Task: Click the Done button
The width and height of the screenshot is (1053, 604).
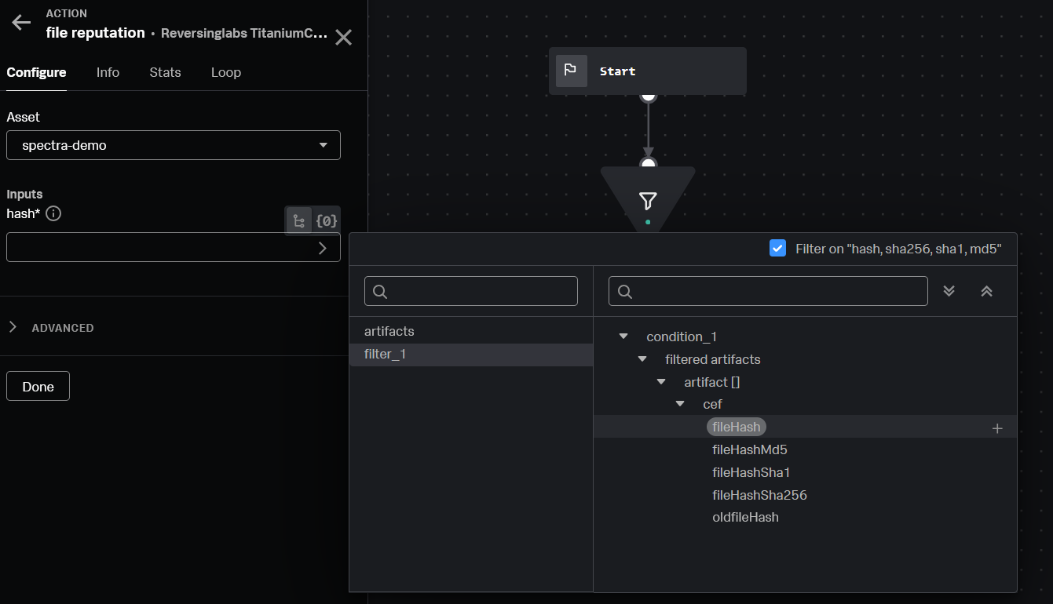Action: click(x=38, y=386)
